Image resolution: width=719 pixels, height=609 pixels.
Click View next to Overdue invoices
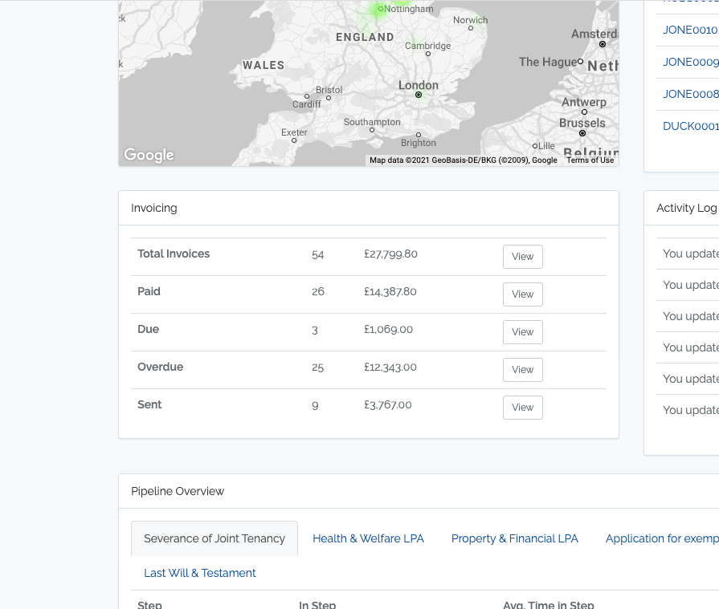coord(522,370)
